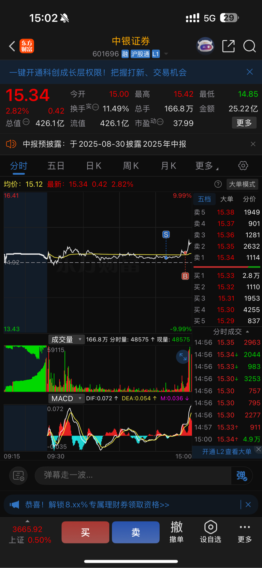Open the 成交量 indicator dropdown
262x568 pixels.
(66, 339)
